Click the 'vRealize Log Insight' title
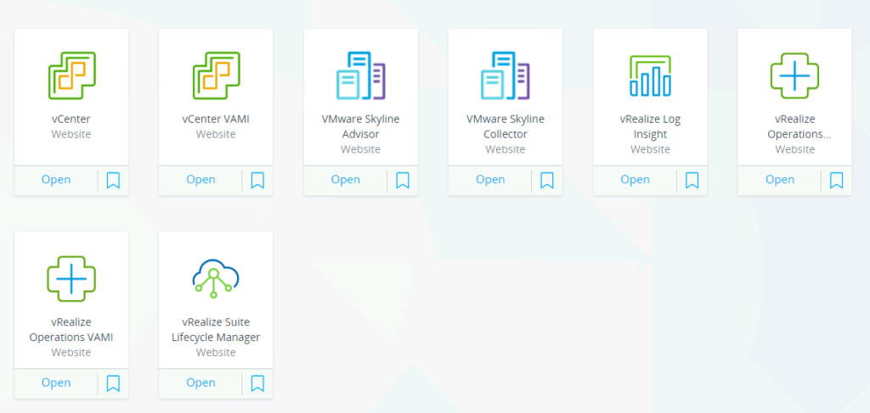870x413 pixels. click(650, 126)
